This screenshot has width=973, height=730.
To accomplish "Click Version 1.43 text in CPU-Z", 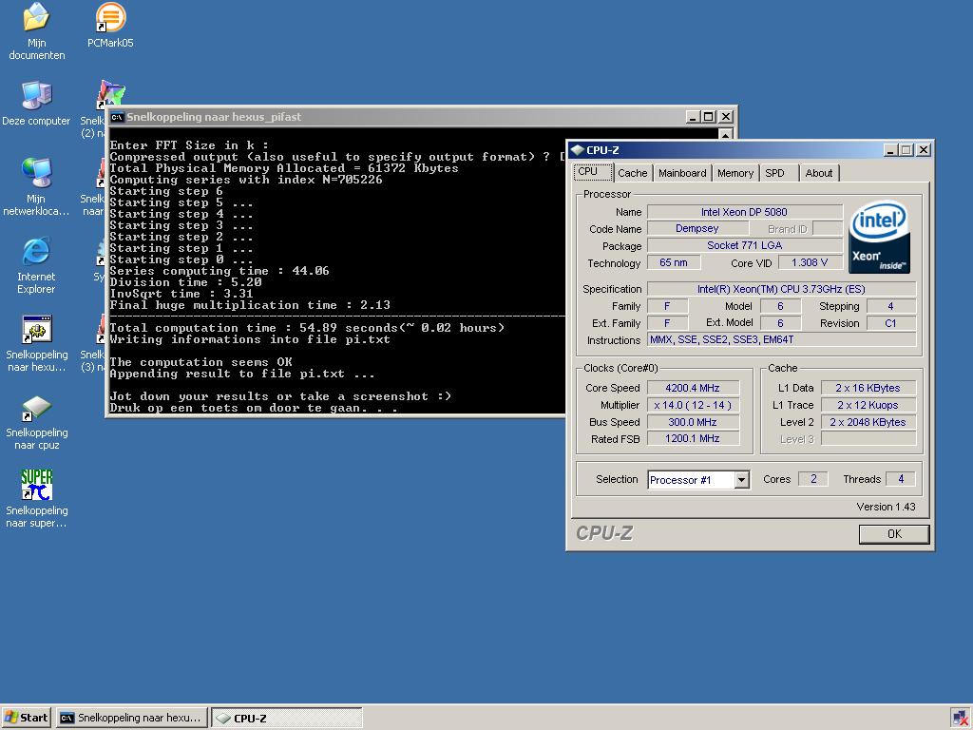I will (x=886, y=507).
